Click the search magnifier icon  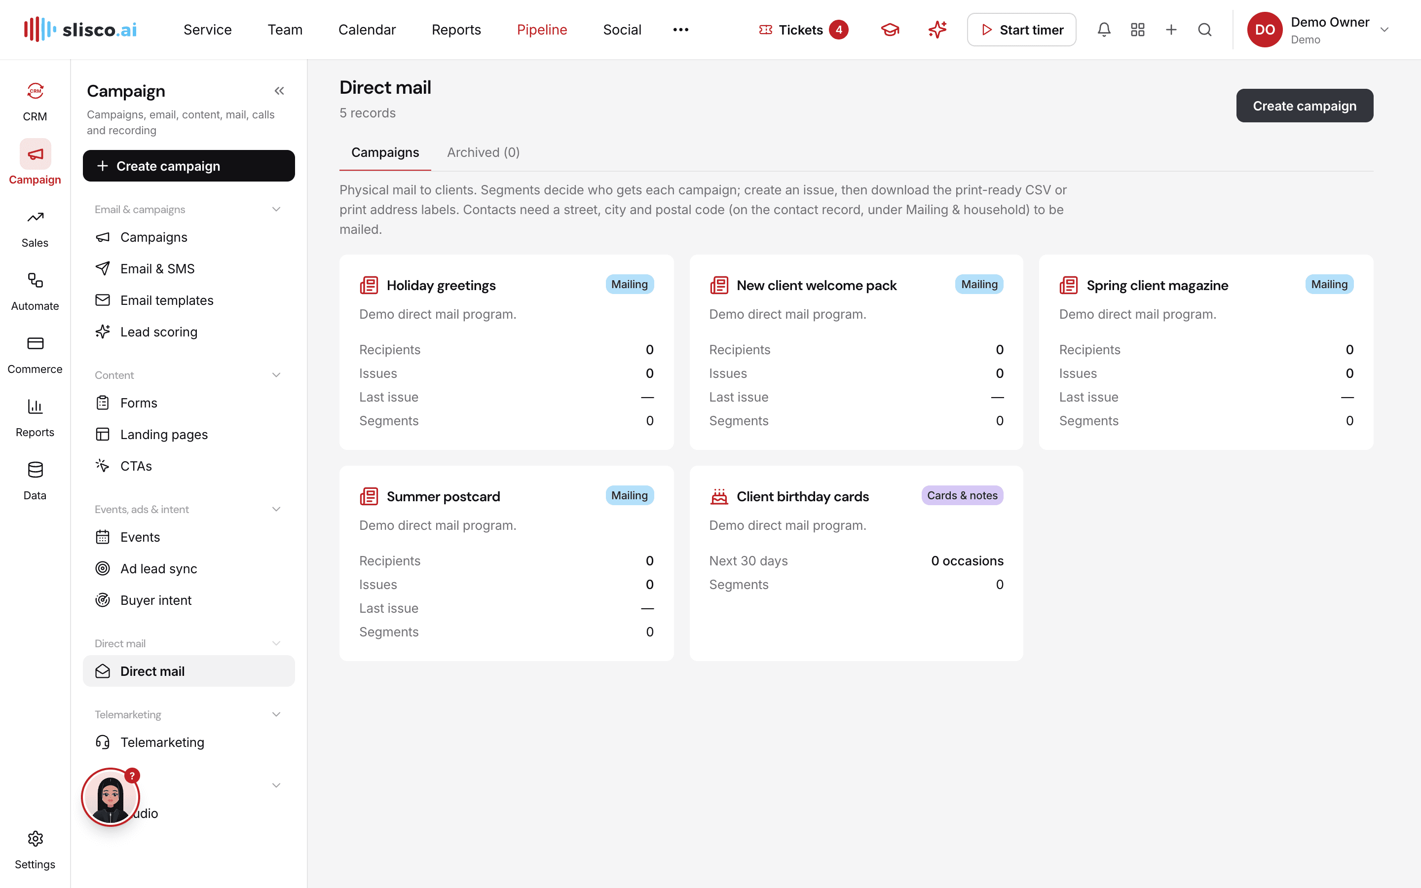point(1204,30)
